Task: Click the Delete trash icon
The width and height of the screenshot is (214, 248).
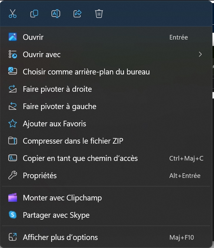Action: click(x=99, y=14)
